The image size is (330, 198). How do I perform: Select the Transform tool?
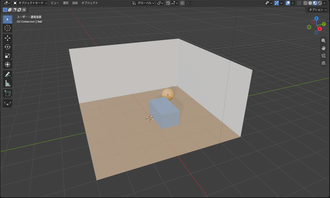8,64
